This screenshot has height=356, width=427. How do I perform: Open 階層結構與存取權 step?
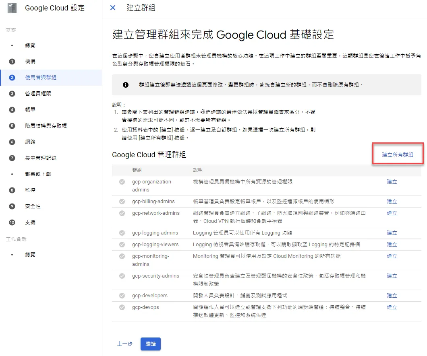[46, 126]
